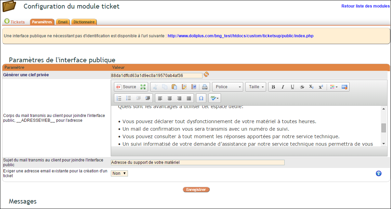
Task: Open the Non dropdown for email requirement
Action: pyautogui.click(x=119, y=173)
